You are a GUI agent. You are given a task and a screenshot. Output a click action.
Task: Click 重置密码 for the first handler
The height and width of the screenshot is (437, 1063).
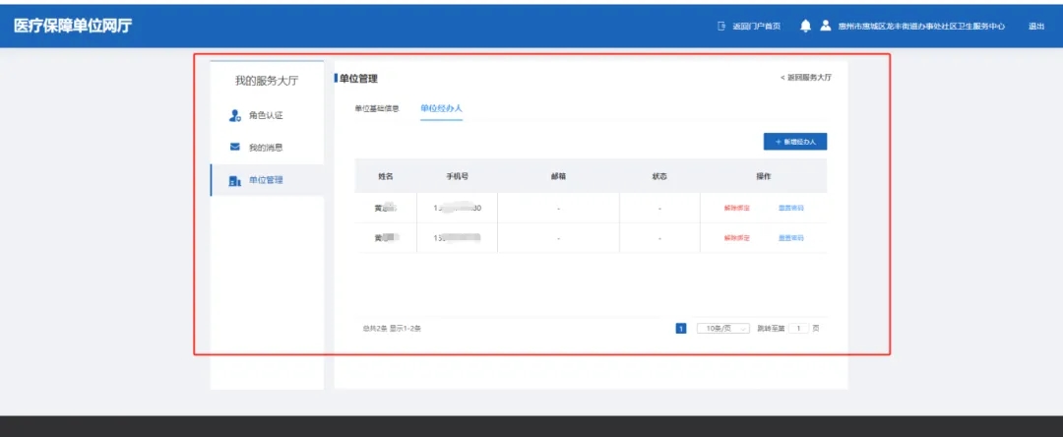point(791,208)
